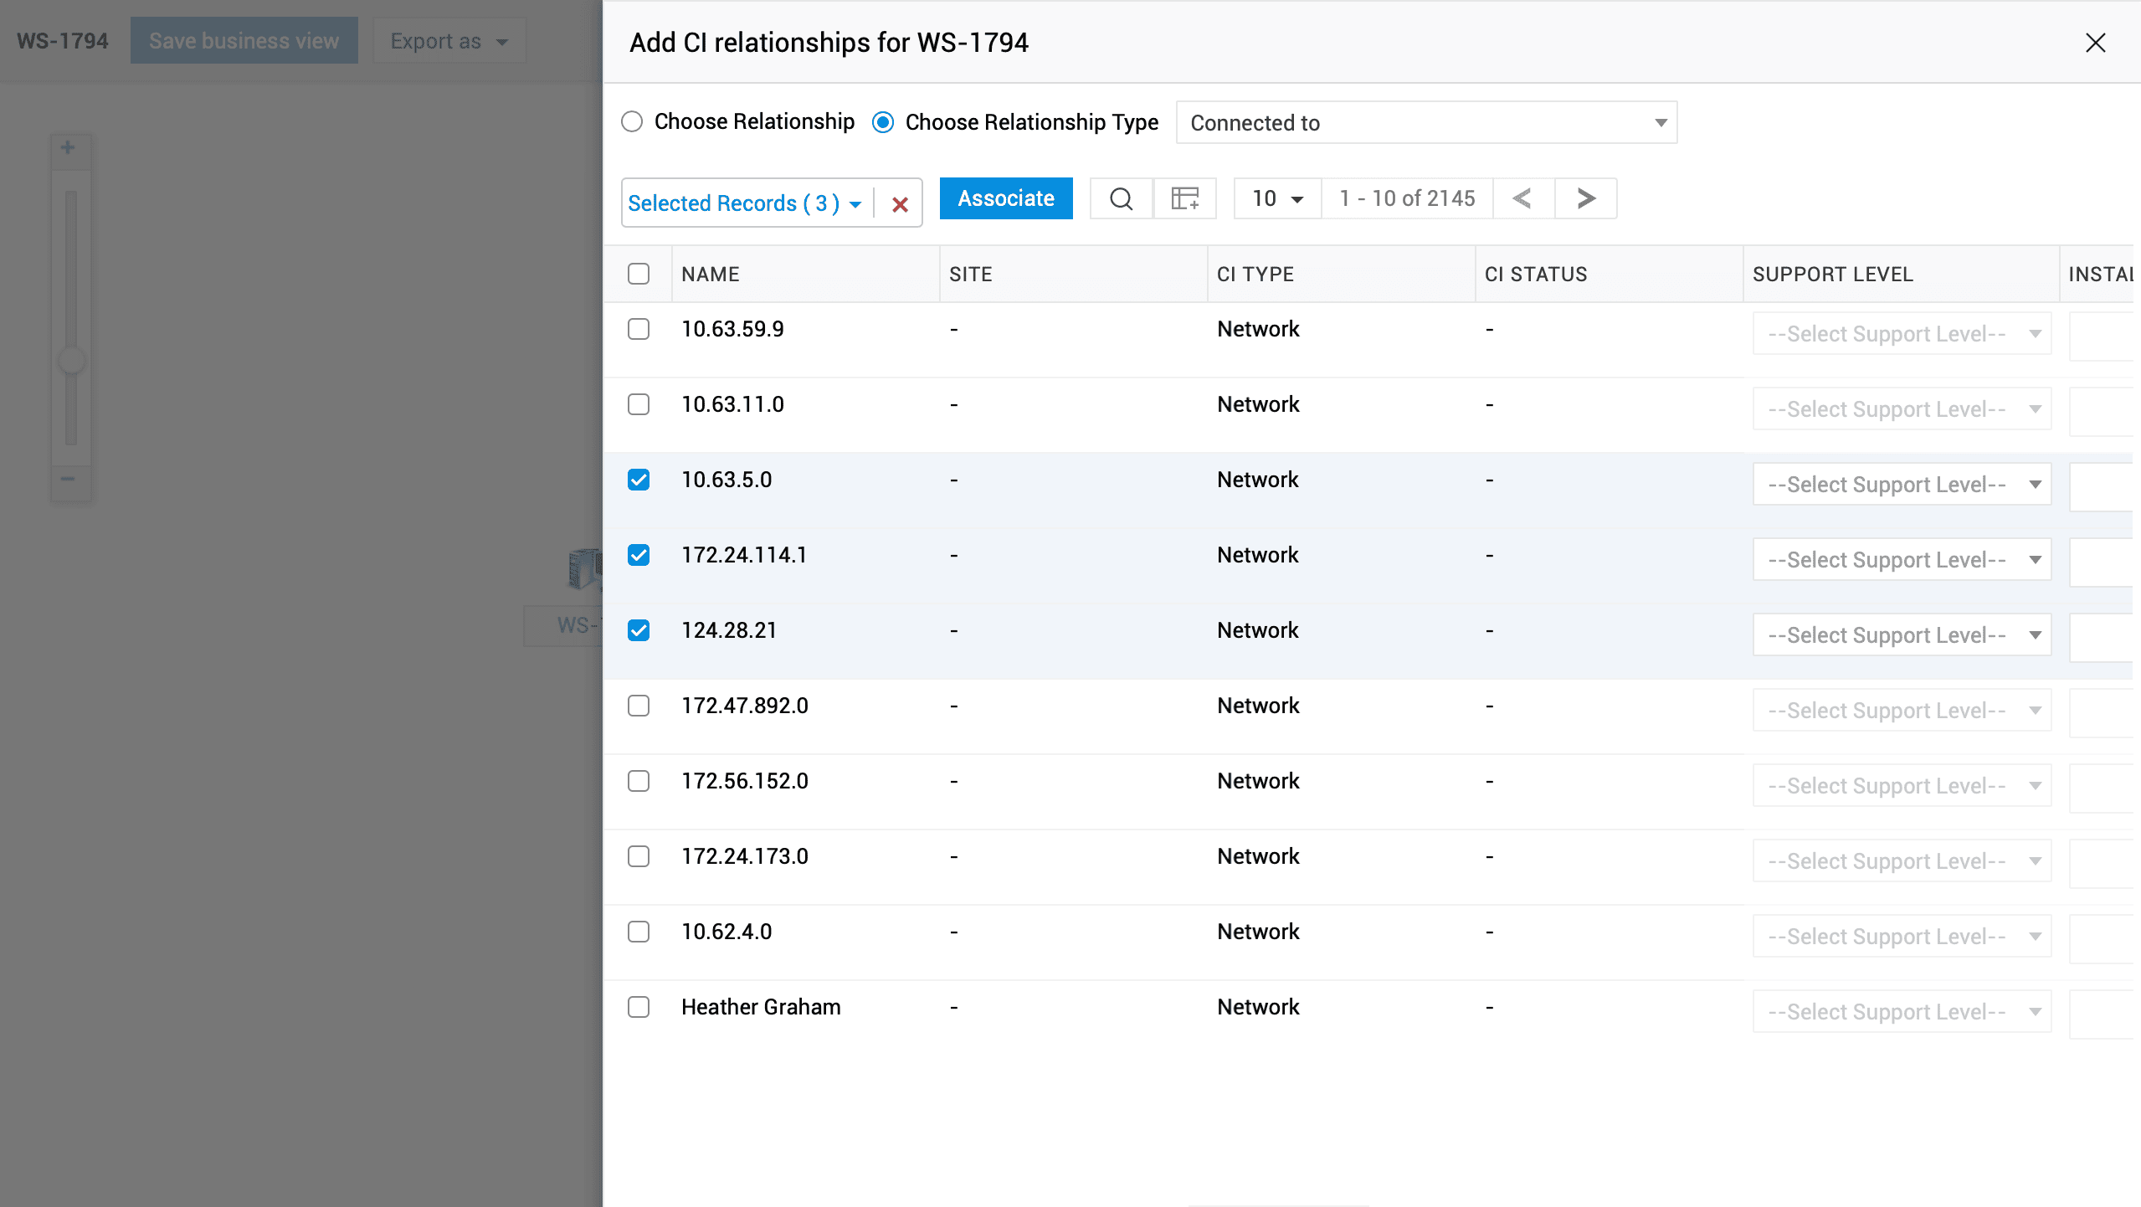Go to previous page of records
2141x1207 pixels.
tap(1522, 199)
